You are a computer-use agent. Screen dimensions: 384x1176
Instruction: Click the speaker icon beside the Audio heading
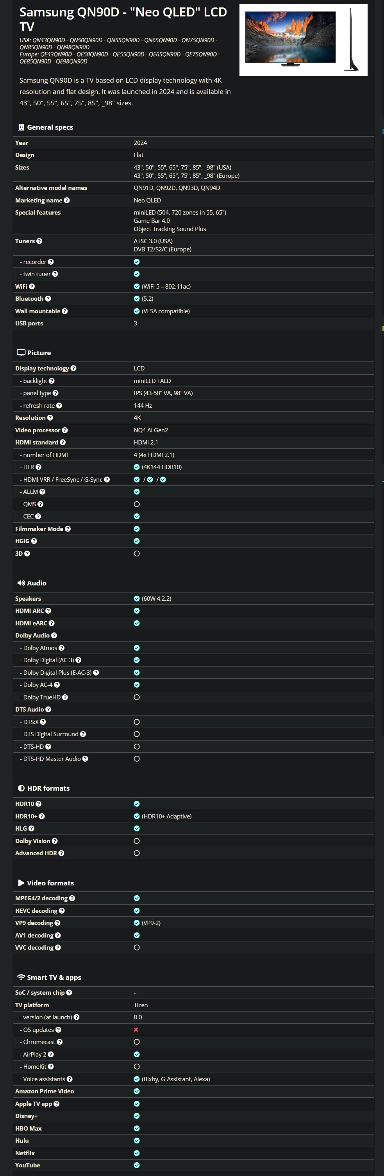coord(21,583)
